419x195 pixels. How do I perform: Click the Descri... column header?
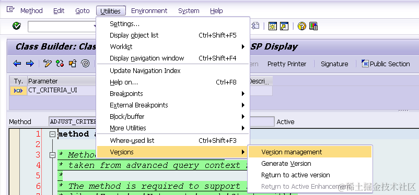click(x=261, y=81)
